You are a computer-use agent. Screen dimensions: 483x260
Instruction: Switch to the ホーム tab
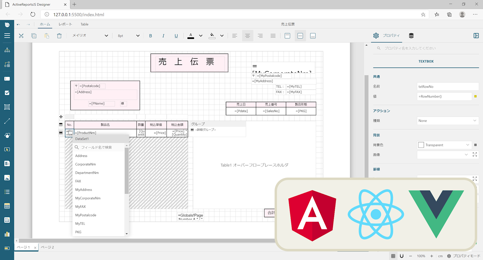[45, 24]
